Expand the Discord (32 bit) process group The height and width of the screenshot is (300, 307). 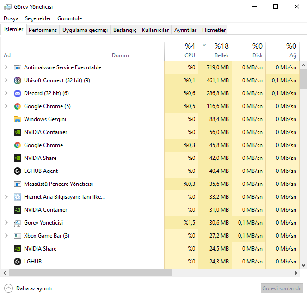click(x=6, y=93)
